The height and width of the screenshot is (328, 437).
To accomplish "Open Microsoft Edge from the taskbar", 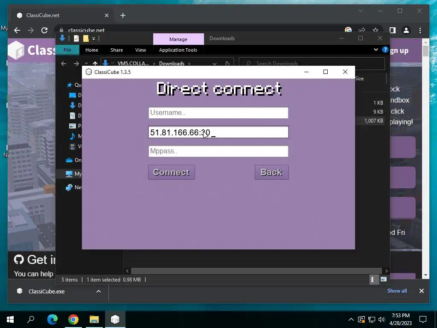I will click(52, 319).
